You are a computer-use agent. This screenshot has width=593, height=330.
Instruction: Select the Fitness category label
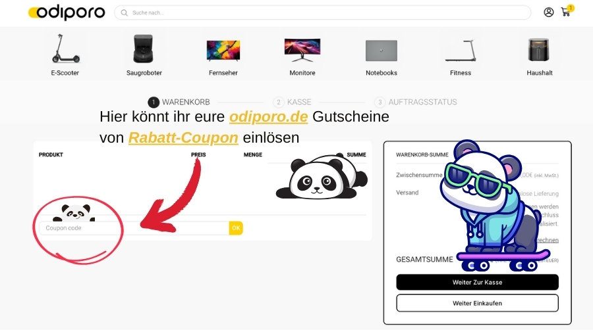(x=461, y=73)
